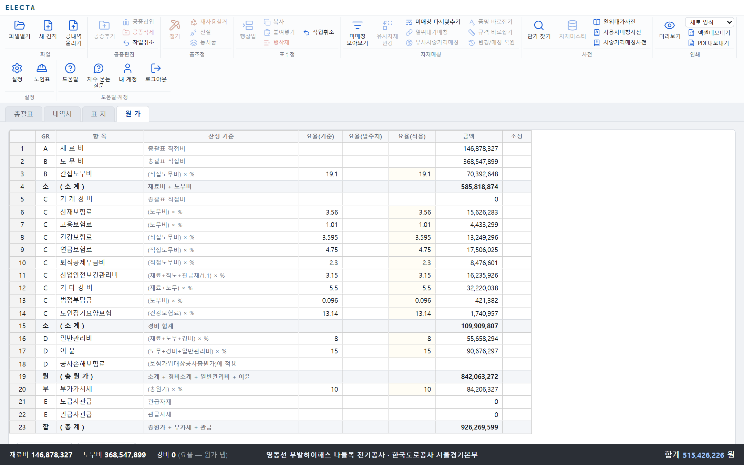Click 변경/매칭 복원

(x=492, y=42)
